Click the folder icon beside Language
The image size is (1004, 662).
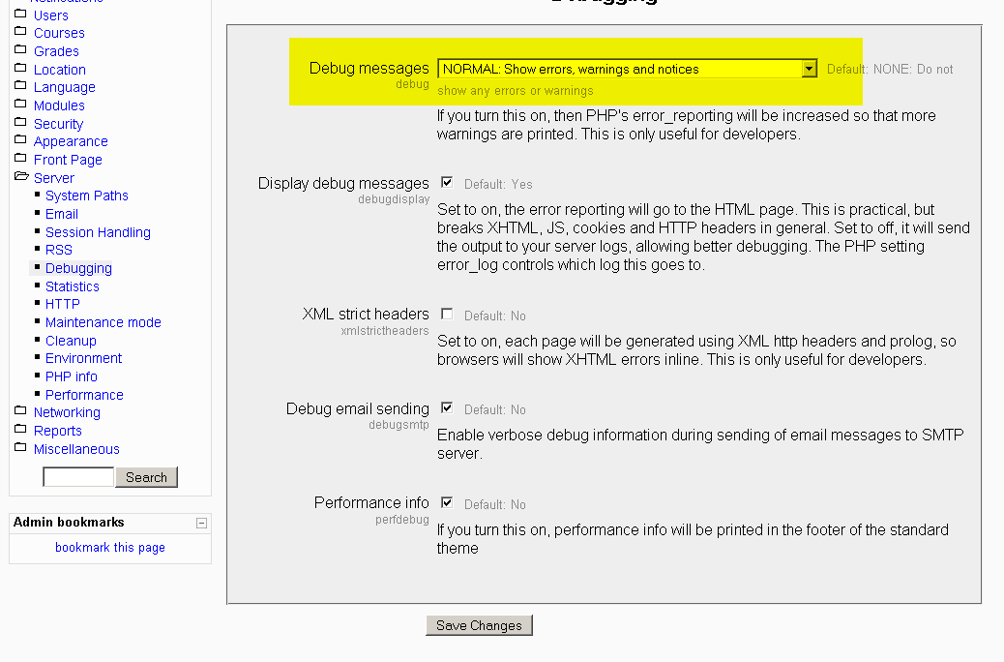20,85
